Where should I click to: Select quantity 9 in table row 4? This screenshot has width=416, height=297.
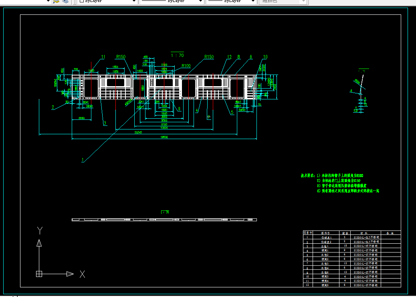[345, 250]
